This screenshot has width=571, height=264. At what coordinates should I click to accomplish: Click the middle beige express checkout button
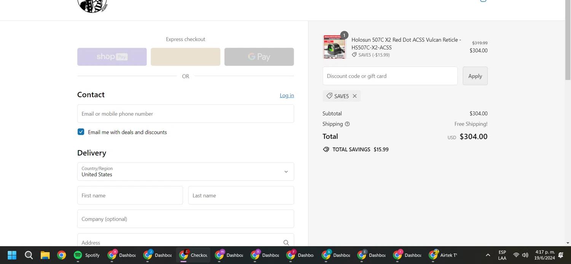point(185,57)
